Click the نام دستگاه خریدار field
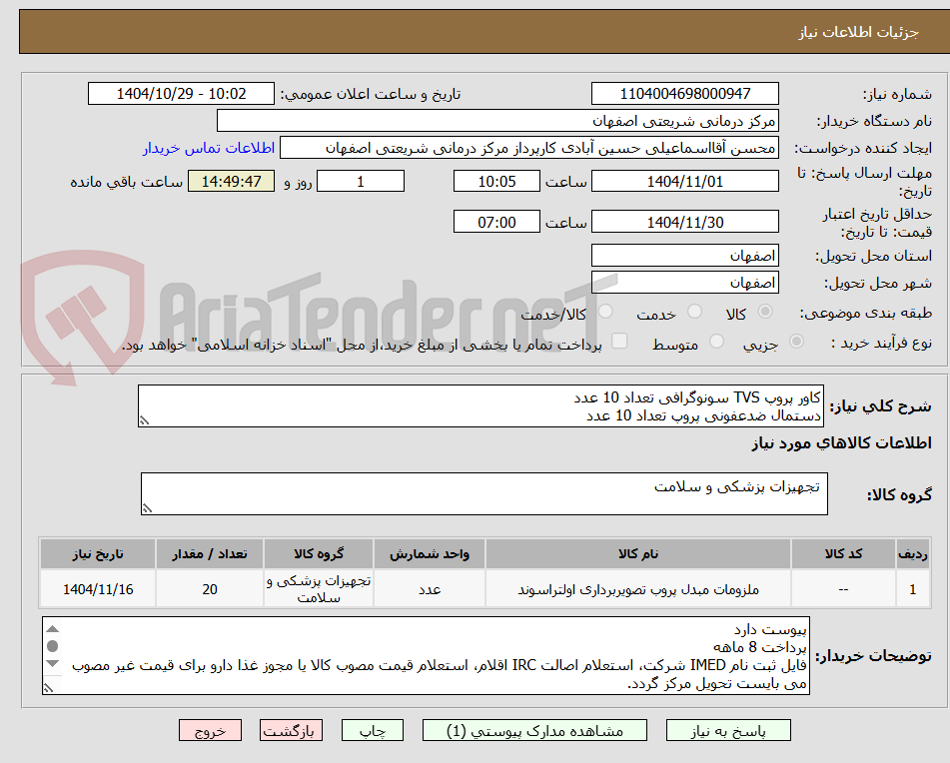950x763 pixels. tap(497, 121)
